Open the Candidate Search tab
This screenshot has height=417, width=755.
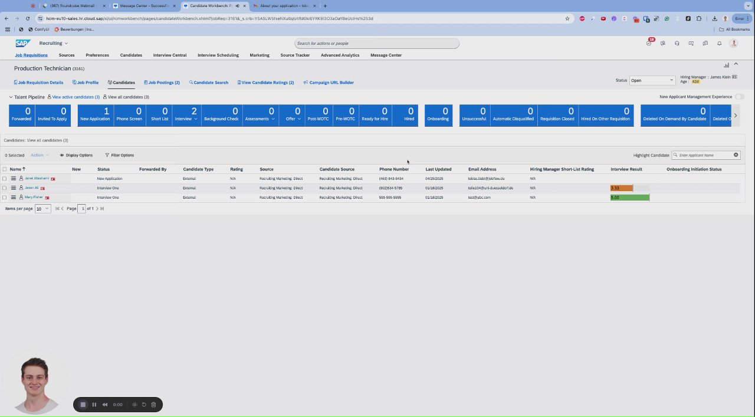(209, 83)
